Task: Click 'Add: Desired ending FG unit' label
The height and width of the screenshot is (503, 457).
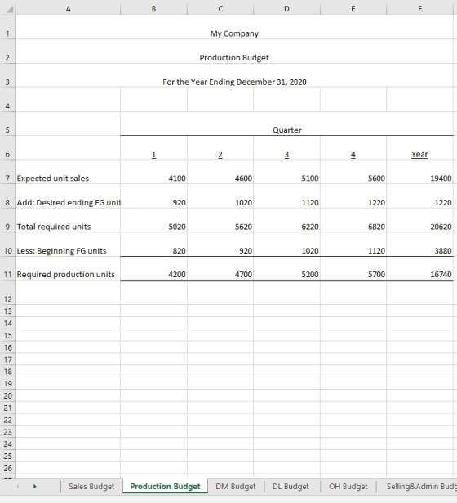Action: coord(69,202)
